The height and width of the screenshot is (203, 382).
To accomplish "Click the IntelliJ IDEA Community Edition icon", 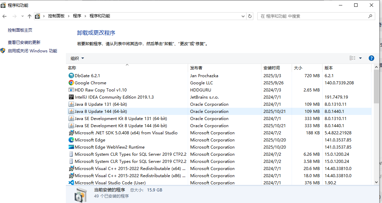I will (x=71, y=97).
